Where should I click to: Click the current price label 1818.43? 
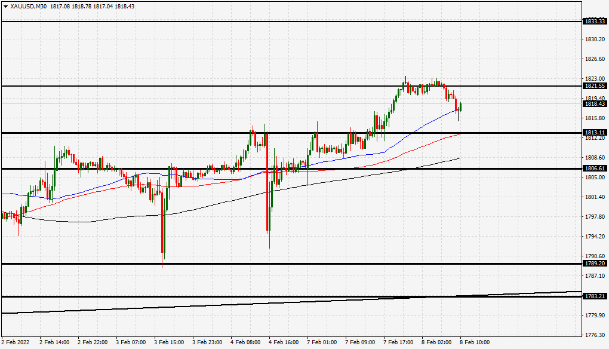pos(595,104)
